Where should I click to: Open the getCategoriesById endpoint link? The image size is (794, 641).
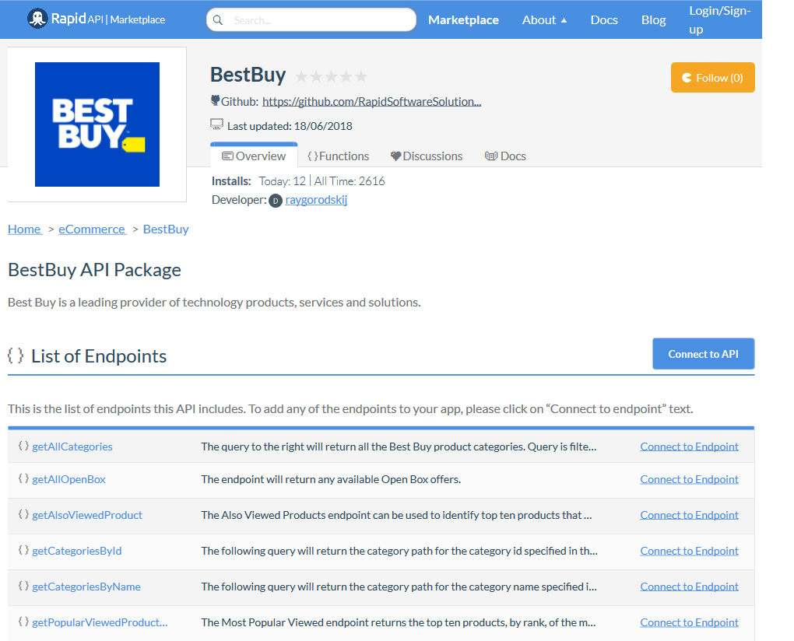pyautogui.click(x=77, y=551)
